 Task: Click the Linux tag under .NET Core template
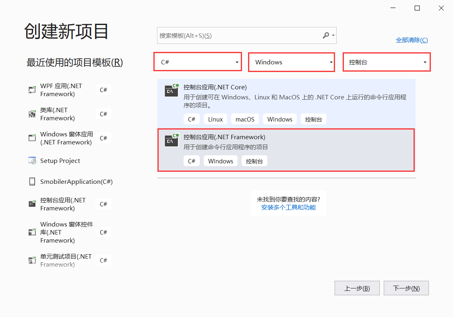click(215, 119)
